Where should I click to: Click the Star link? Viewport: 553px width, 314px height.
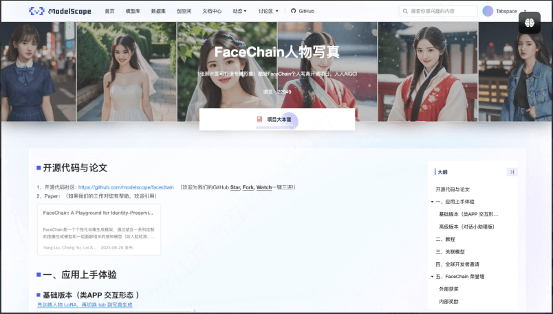tap(235, 187)
